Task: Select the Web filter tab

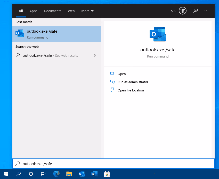Action: (x=71, y=11)
